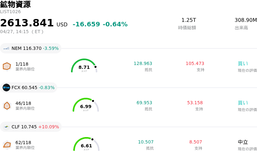Click the NEM 買い rating

243,64
